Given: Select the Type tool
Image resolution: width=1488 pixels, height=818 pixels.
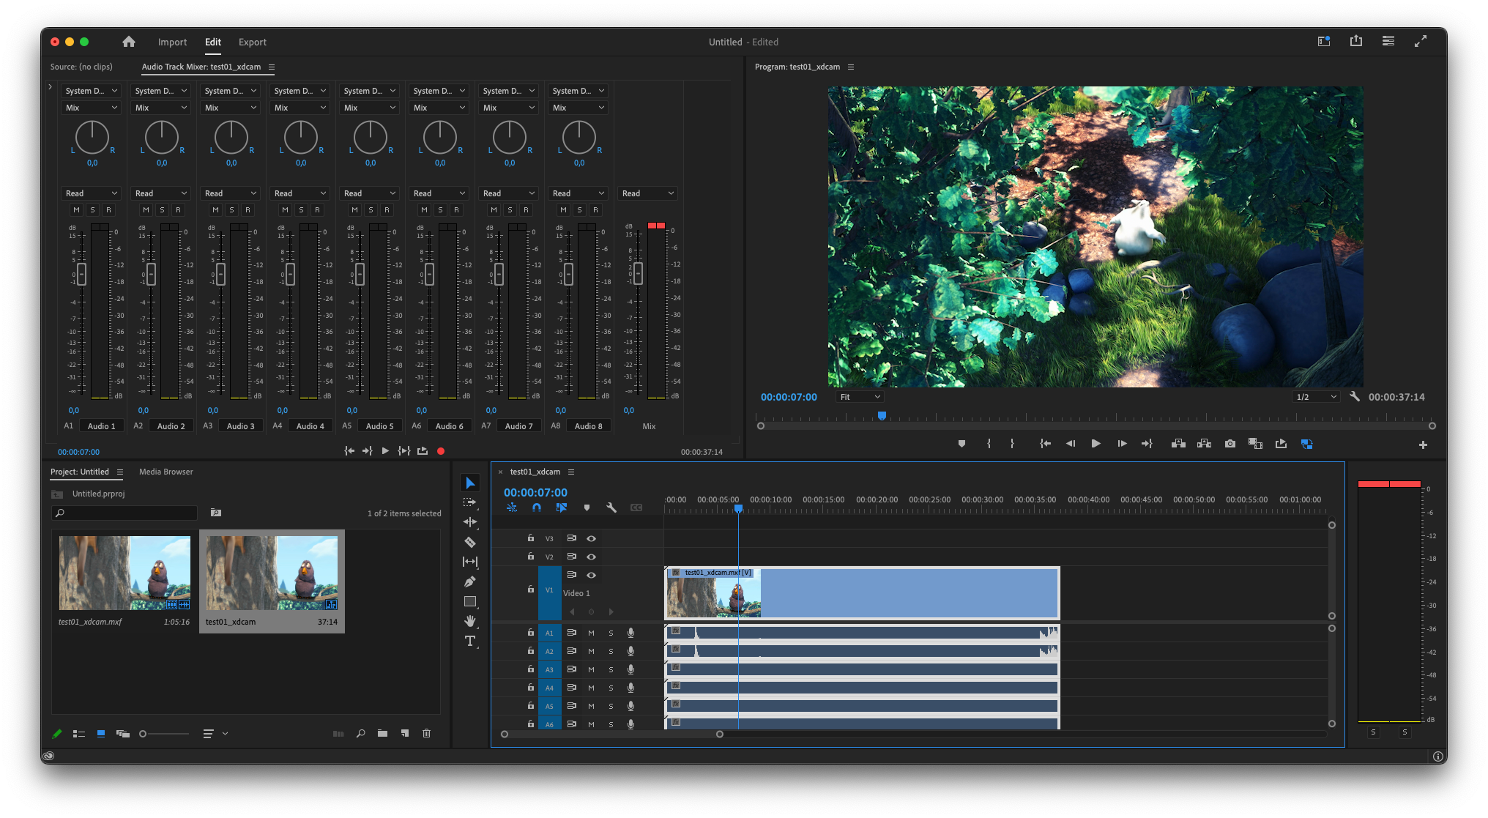Looking at the screenshot, I should [x=470, y=641].
